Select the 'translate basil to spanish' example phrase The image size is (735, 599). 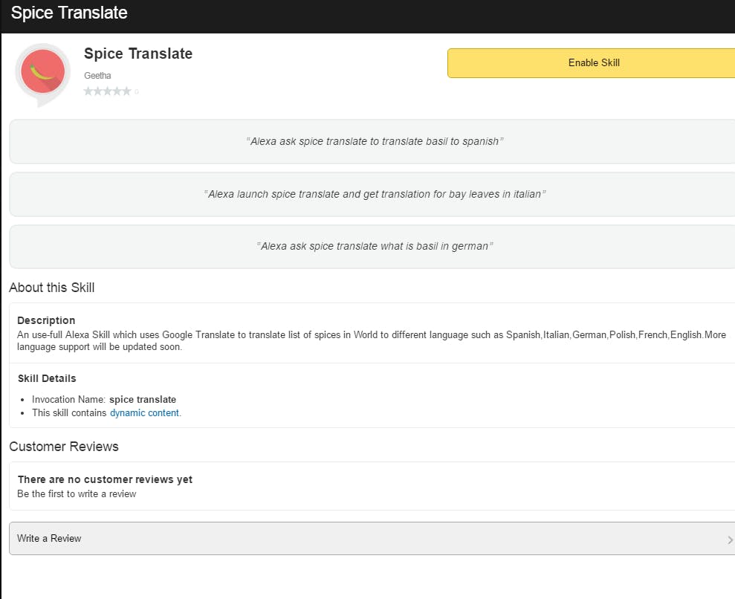point(375,141)
